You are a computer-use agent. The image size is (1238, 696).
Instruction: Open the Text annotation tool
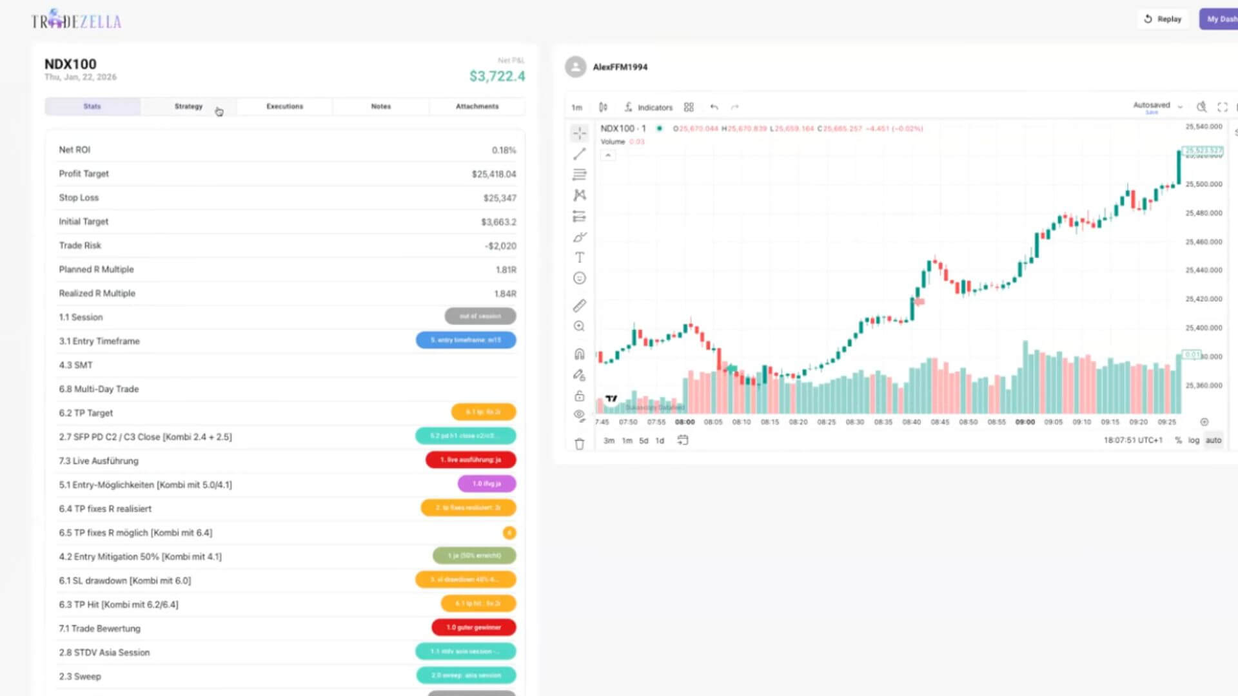(579, 257)
